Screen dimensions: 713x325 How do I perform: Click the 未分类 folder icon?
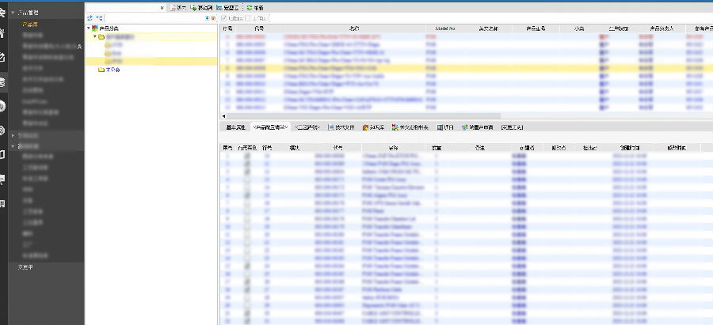point(101,70)
